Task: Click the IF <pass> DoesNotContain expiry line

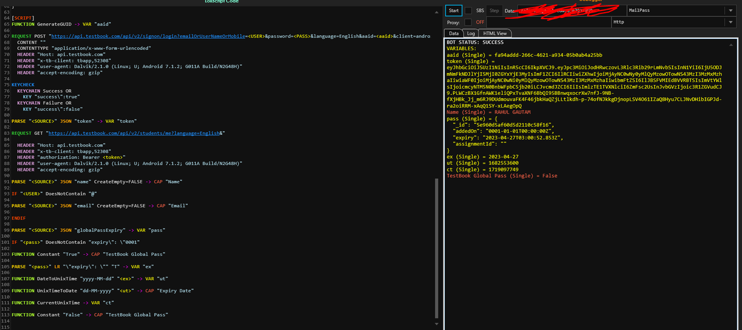Action: click(x=76, y=242)
